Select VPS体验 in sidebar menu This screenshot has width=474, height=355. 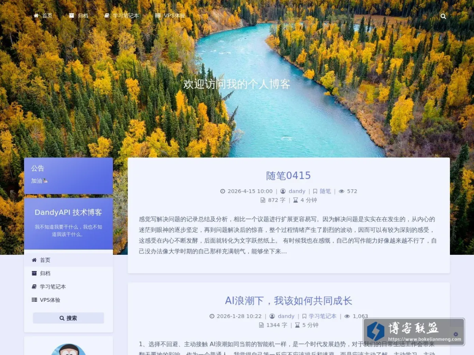(x=68, y=300)
